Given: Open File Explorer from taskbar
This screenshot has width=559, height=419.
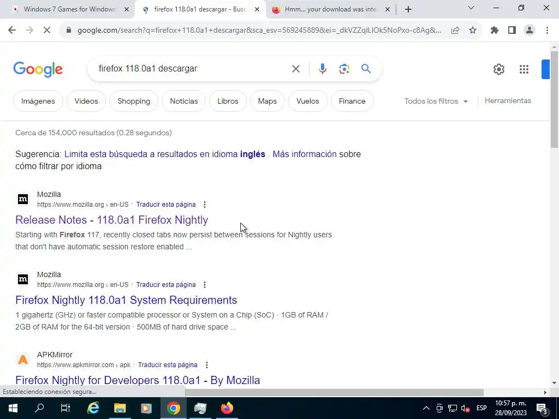Looking at the screenshot, I should coord(120,408).
